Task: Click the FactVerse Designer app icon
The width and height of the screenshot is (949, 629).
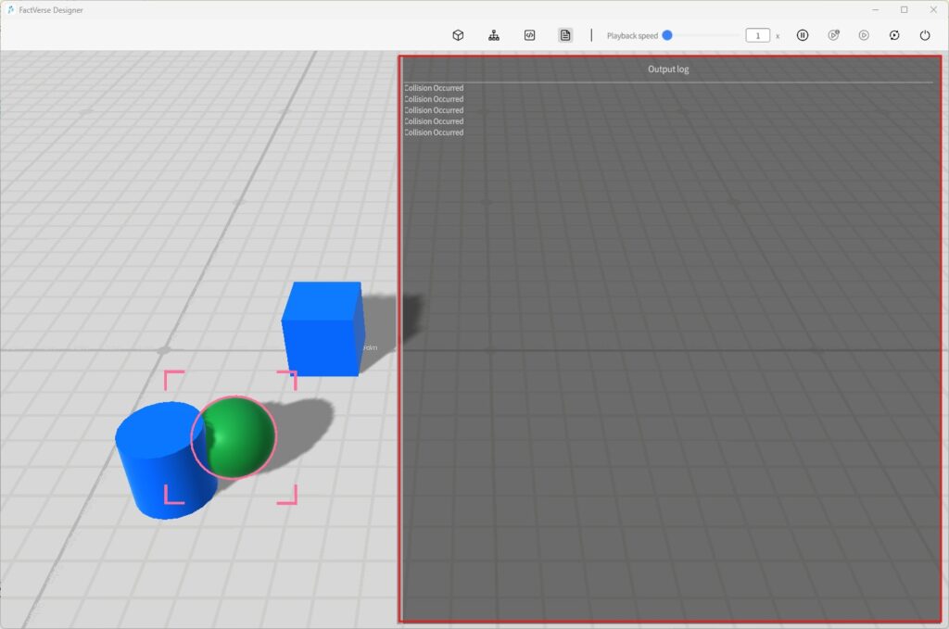Action: [10, 9]
